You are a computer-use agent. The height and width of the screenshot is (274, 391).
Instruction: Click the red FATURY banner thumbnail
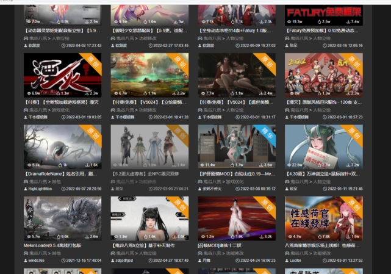coord(324,15)
